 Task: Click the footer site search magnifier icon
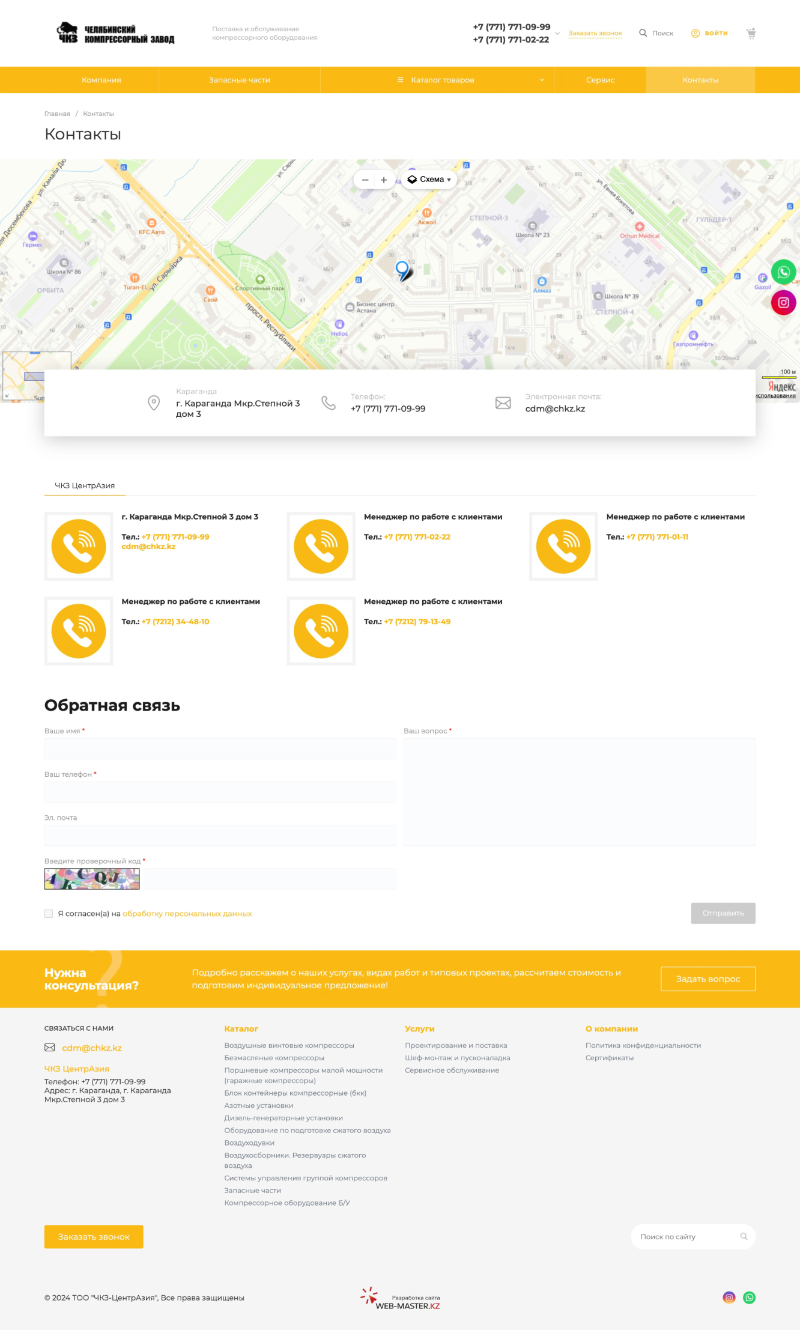[744, 1236]
